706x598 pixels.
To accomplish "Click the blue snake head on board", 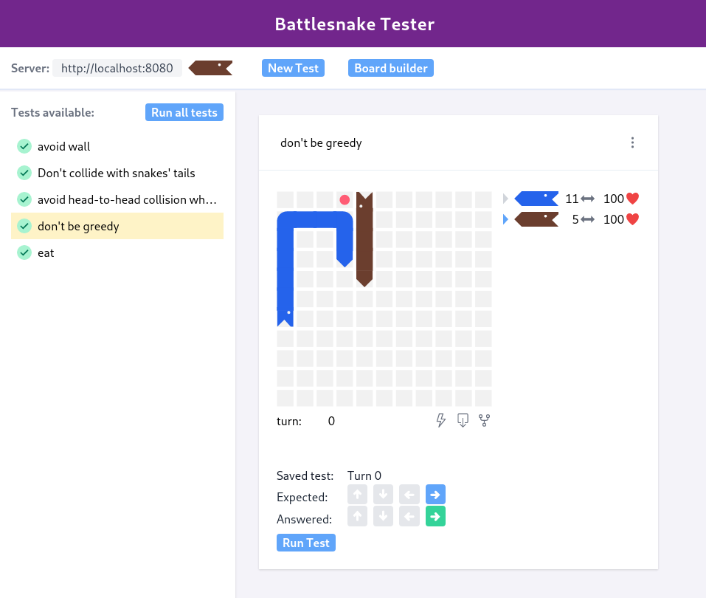I will coord(285,317).
